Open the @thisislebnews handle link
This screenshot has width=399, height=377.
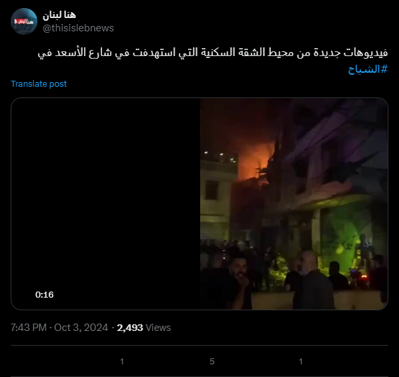78,28
